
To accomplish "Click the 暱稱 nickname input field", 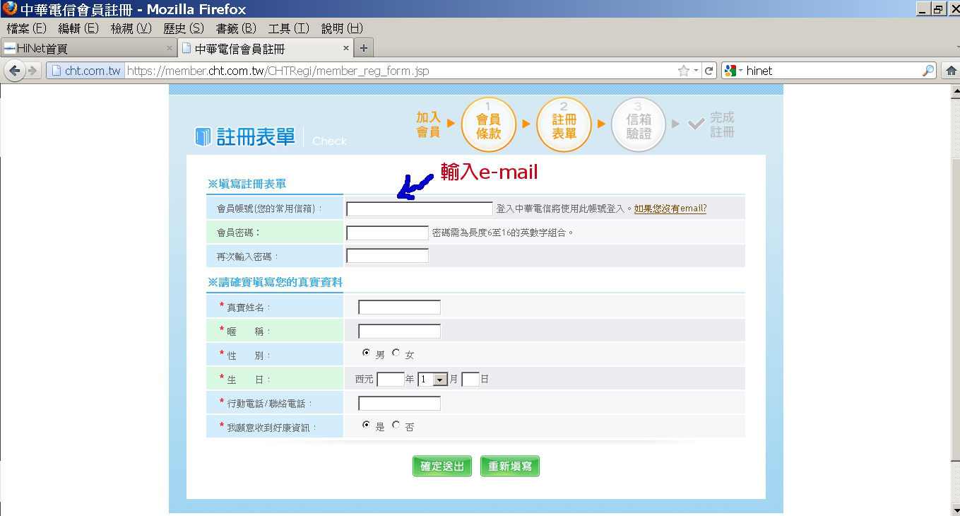I will pos(399,332).
